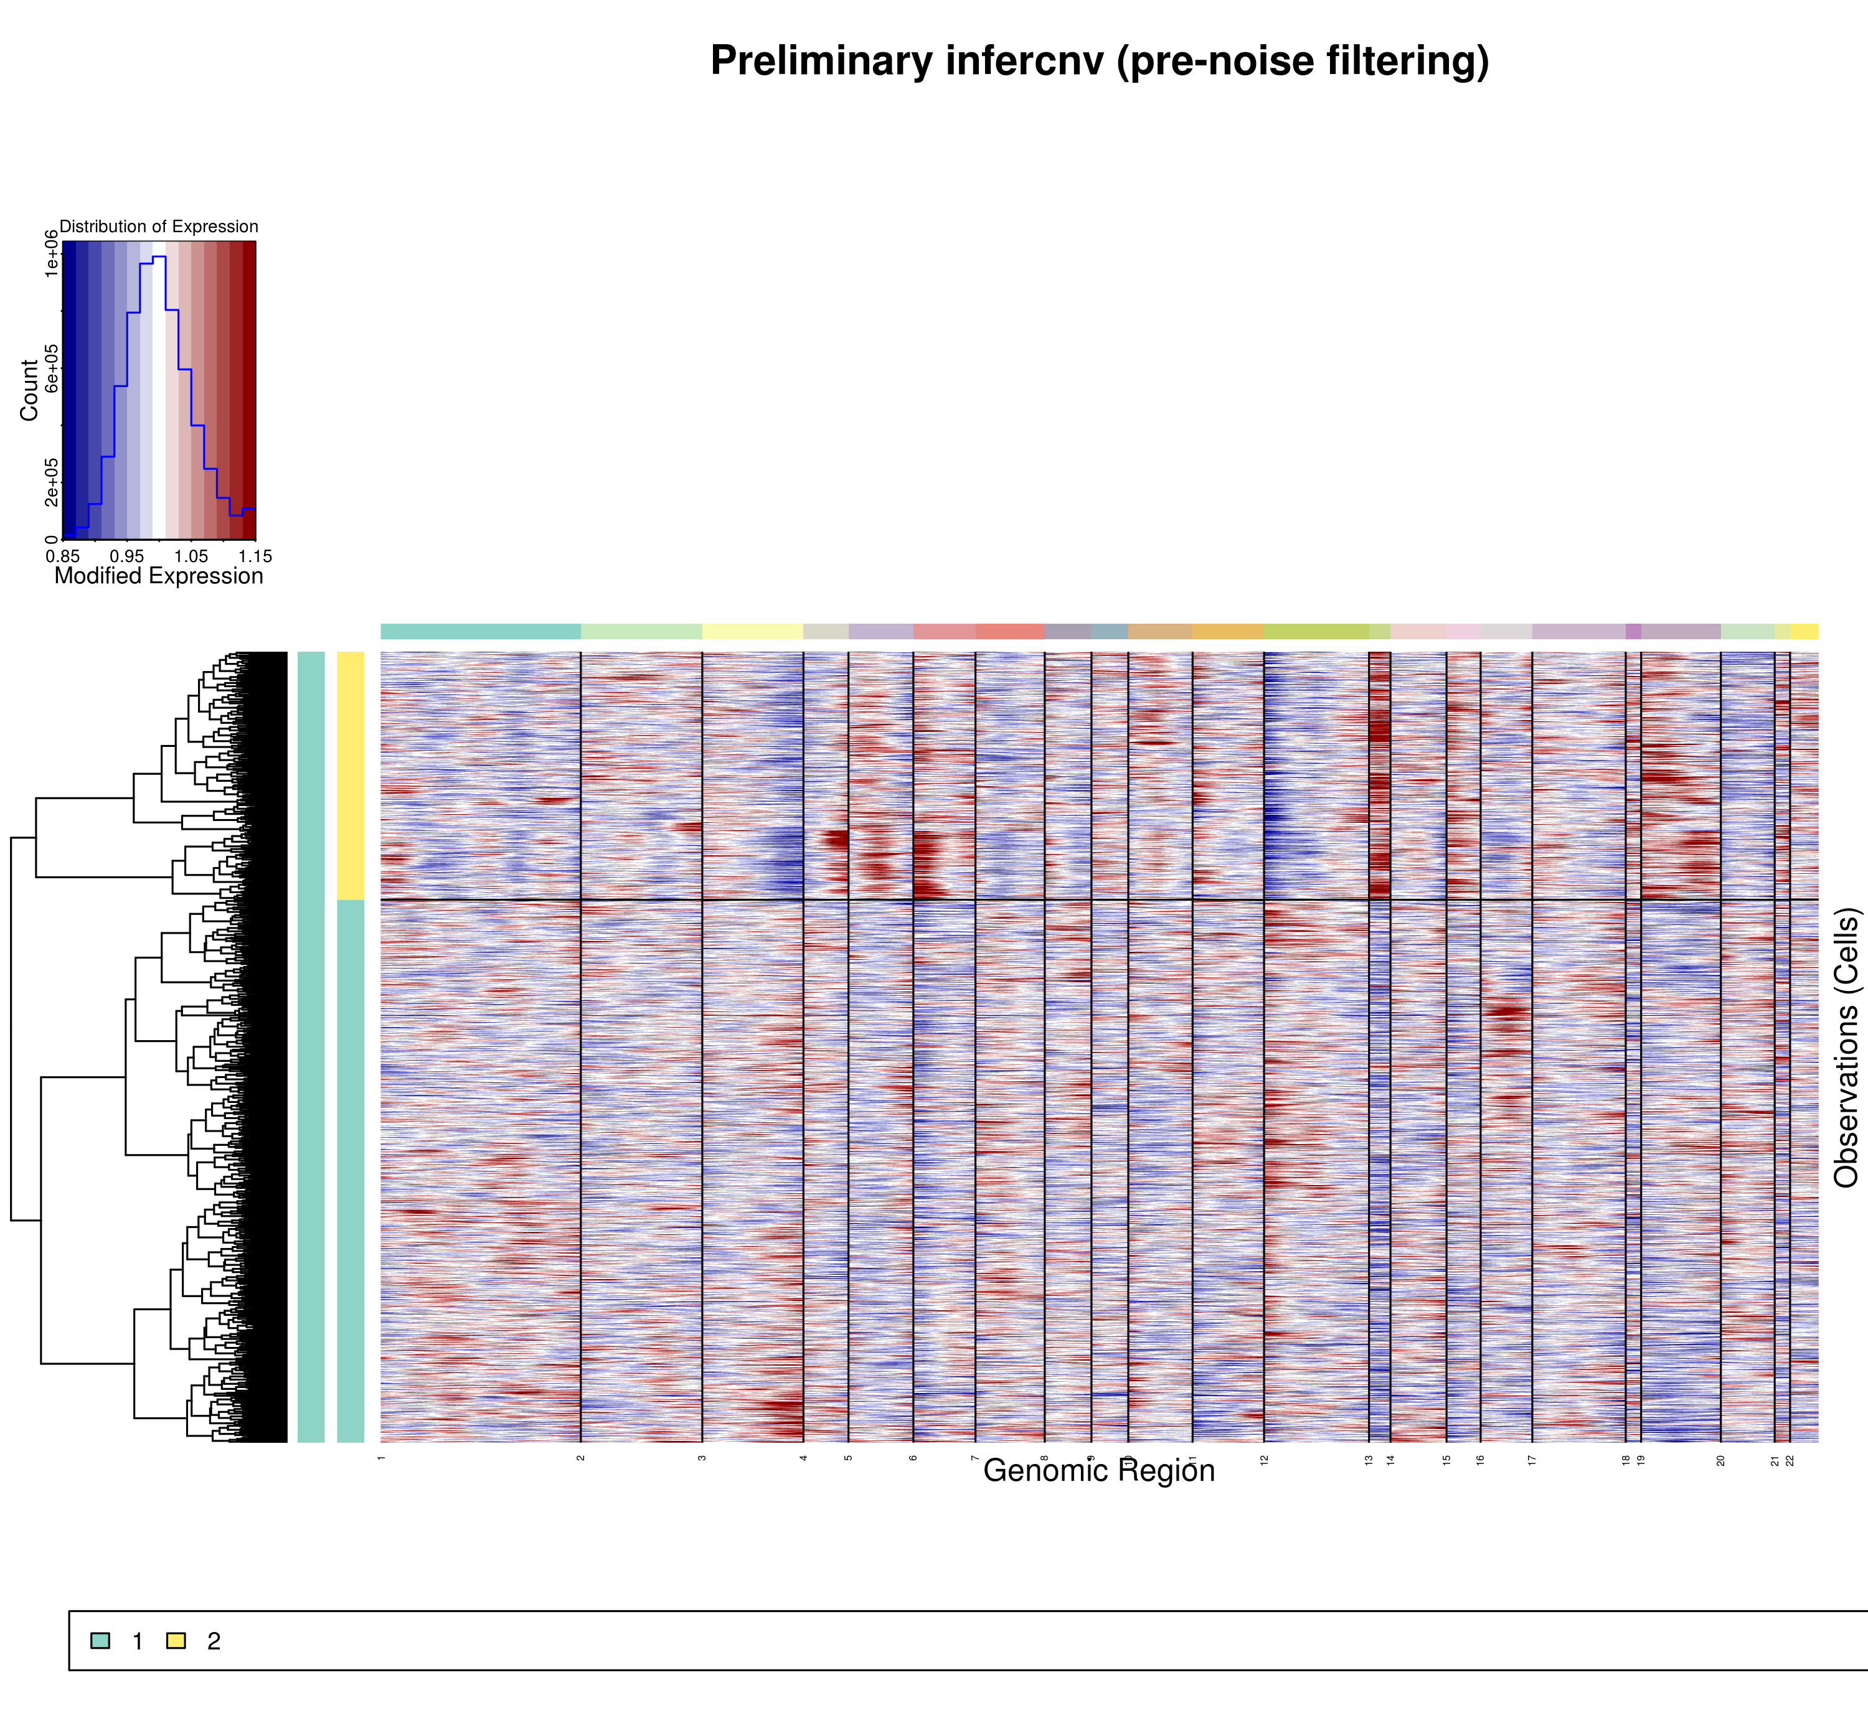Click the 'Count' y-axis label on the histogram
This screenshot has width=1868, height=1731.
click(29, 390)
